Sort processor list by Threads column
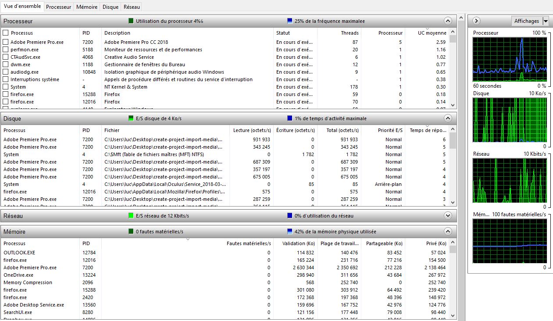This screenshot has width=553, height=321. (339, 33)
